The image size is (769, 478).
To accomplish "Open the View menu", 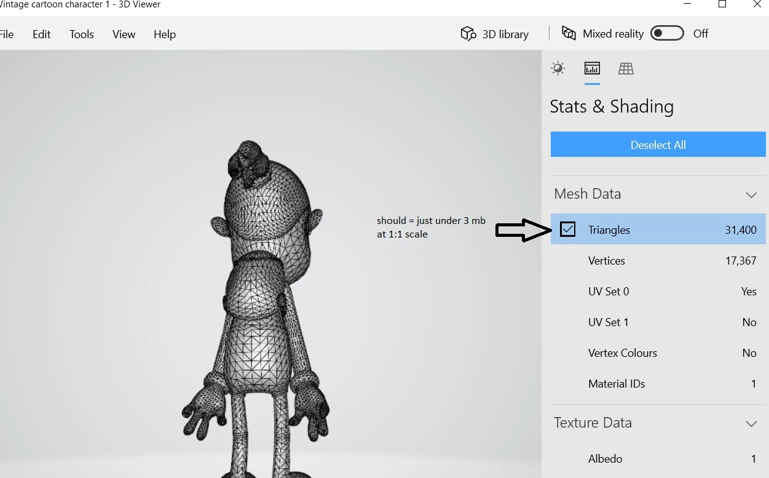I will click(124, 34).
